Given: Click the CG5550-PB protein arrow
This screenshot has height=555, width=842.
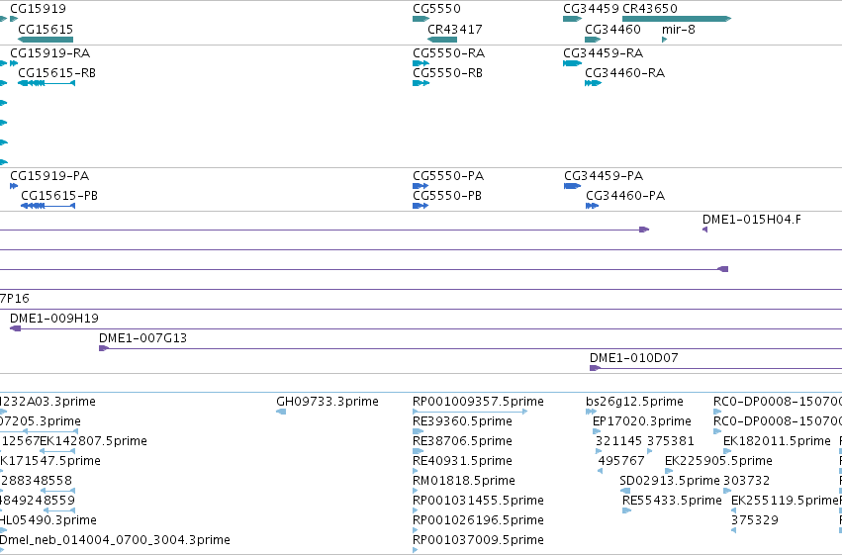Looking at the screenshot, I should pyautogui.click(x=421, y=206).
